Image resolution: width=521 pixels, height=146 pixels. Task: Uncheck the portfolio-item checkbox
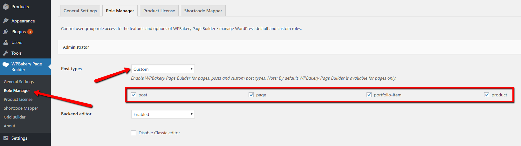point(369,95)
